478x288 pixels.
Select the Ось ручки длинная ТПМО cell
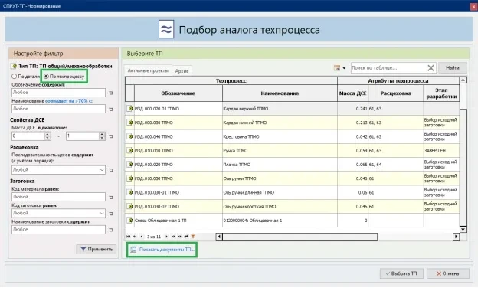point(280,192)
